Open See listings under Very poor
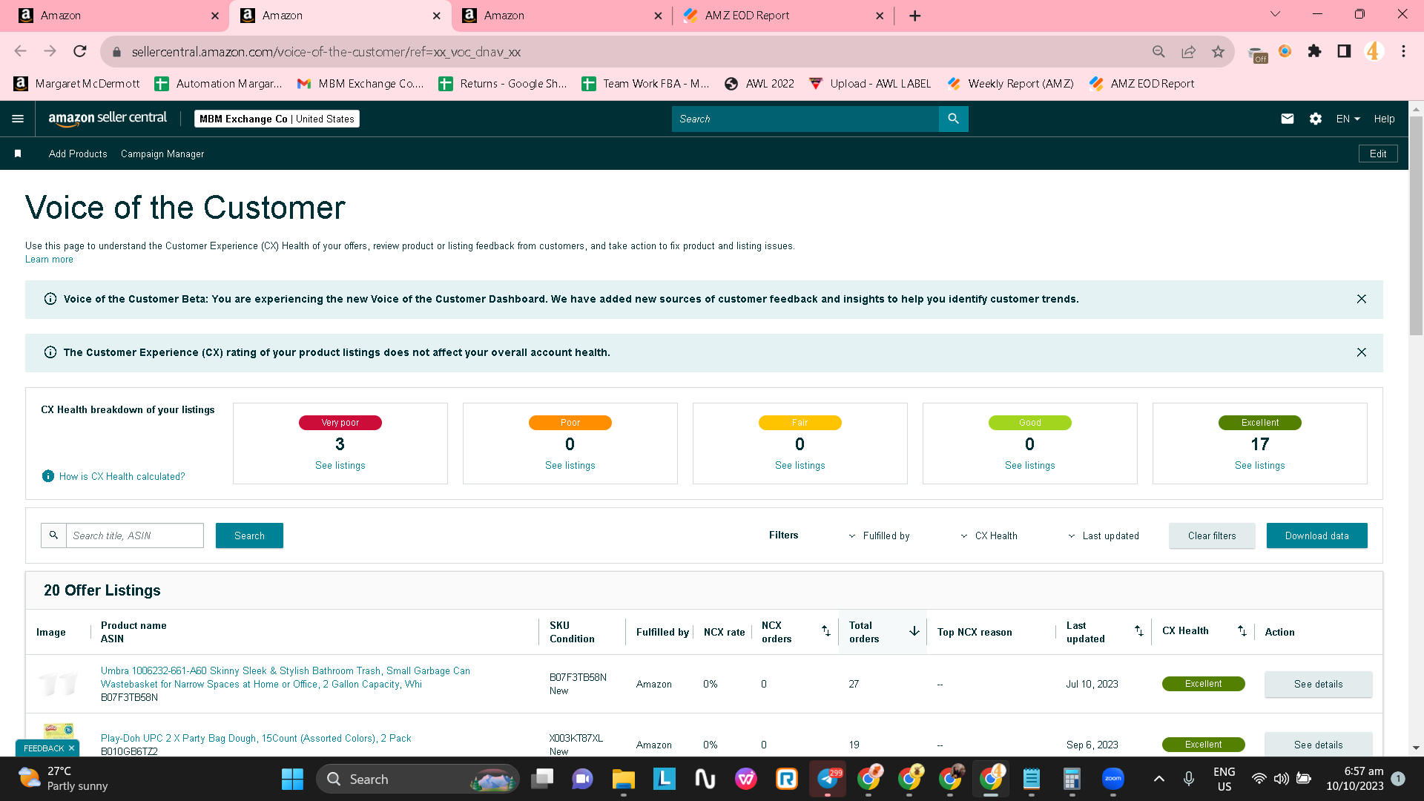 340,465
